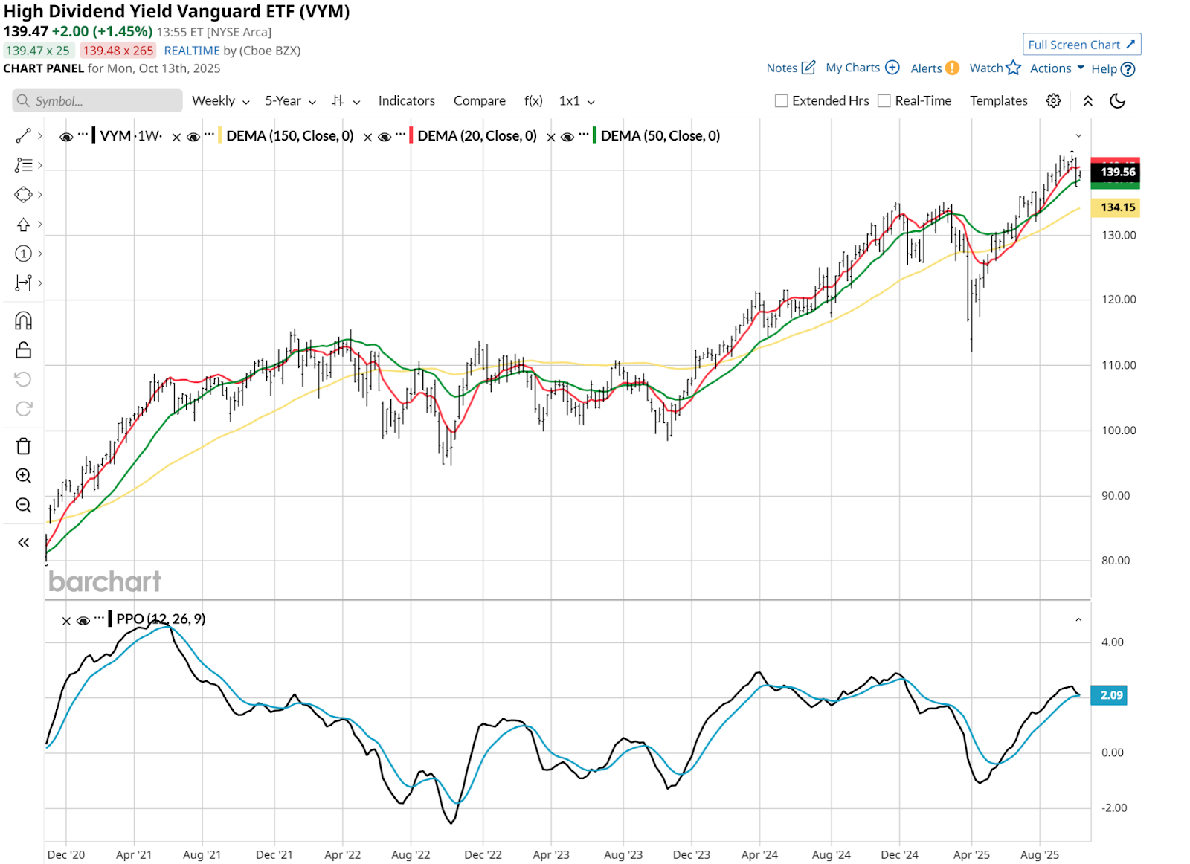This screenshot has width=1190, height=864.
Task: Switch to dark mode moon icon
Action: click(x=1117, y=100)
